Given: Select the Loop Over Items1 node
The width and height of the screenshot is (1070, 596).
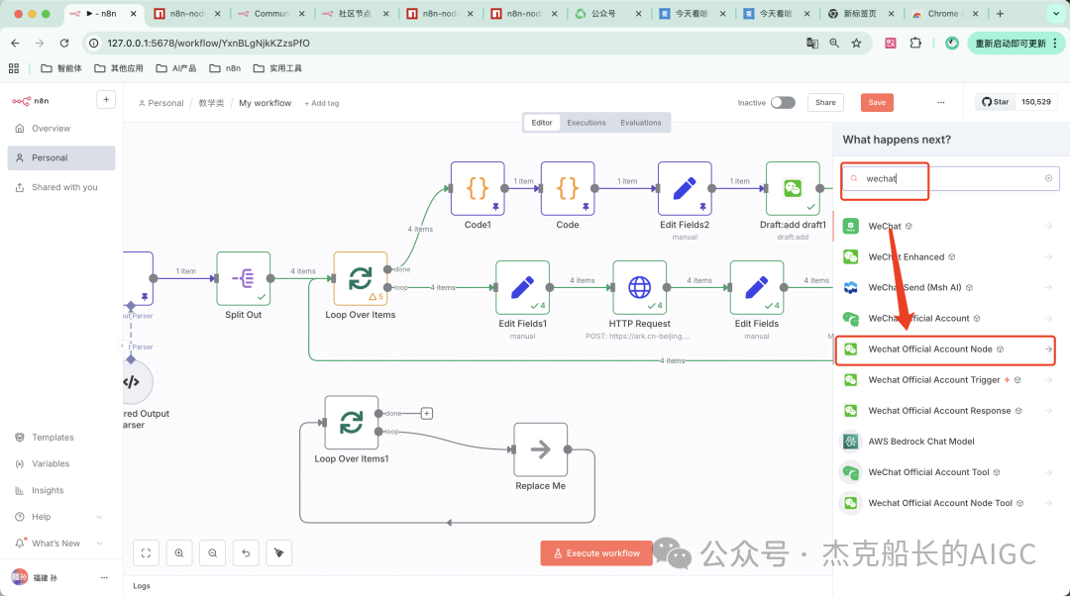Looking at the screenshot, I should tap(352, 422).
